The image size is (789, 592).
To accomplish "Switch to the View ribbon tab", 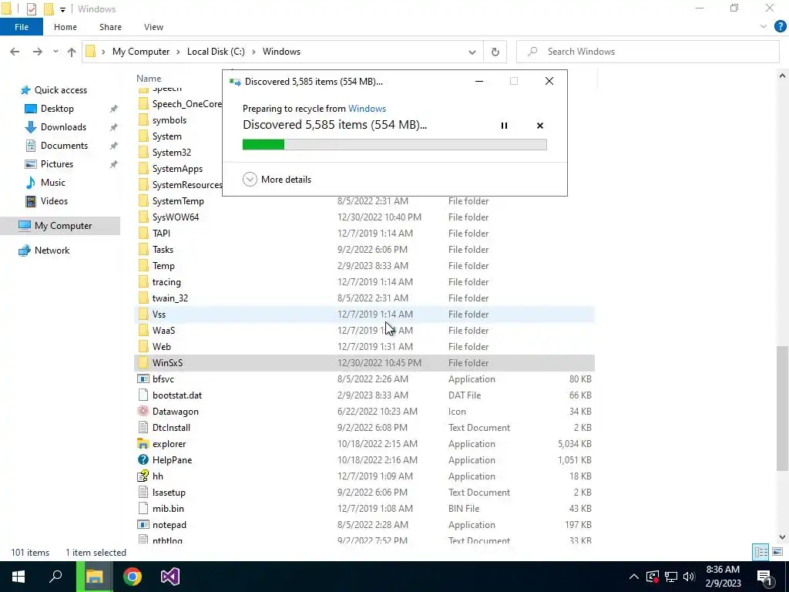I will [153, 27].
